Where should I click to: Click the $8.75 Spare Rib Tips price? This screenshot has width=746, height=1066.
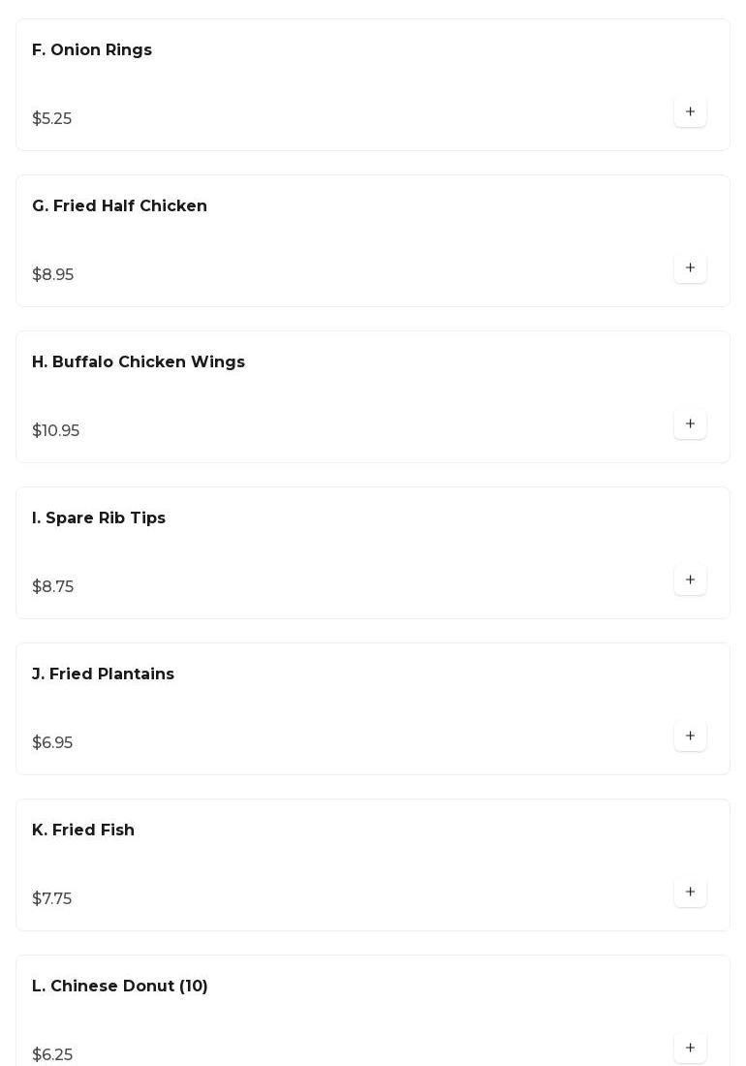53,587
